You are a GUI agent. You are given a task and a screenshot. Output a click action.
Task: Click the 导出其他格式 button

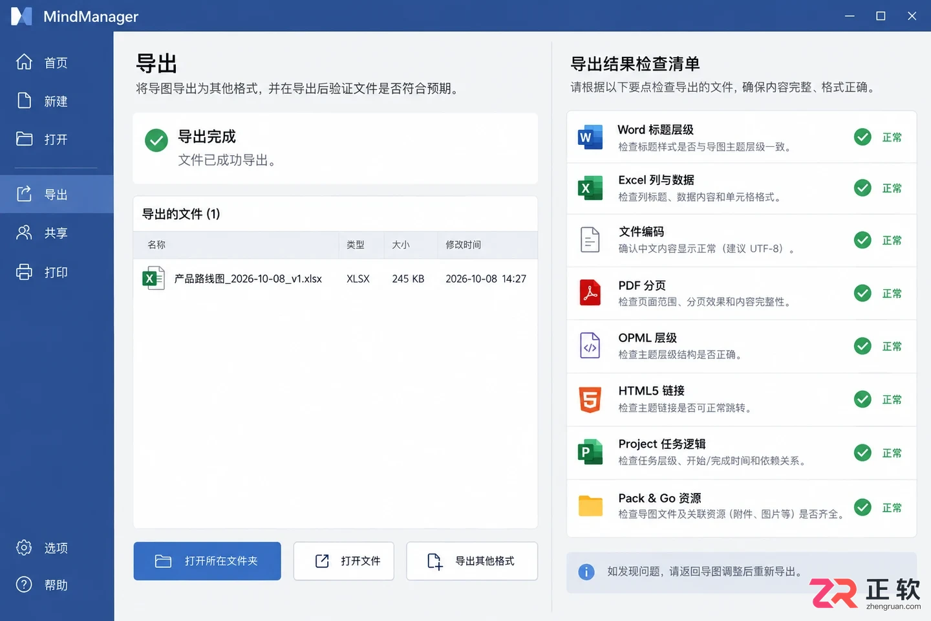(471, 561)
